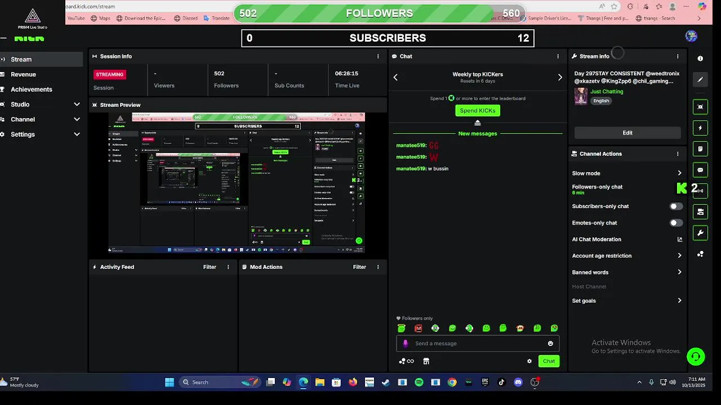Toggle the mod actions note widget icon
Image resolution: width=721 pixels, height=405 pixels.
[700, 149]
